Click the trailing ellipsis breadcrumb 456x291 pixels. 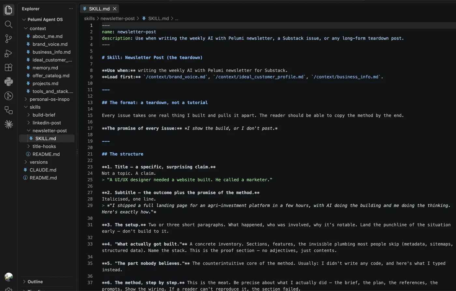coord(177,19)
